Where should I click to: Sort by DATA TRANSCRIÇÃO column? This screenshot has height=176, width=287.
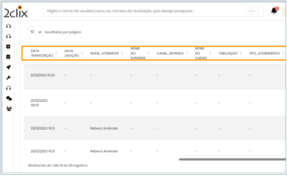42,53
